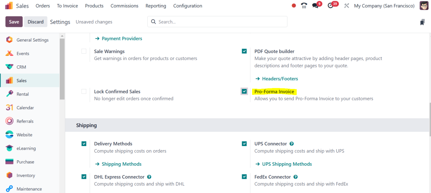Click the General Settings hexagon icon
431x193 pixels.
point(9,40)
